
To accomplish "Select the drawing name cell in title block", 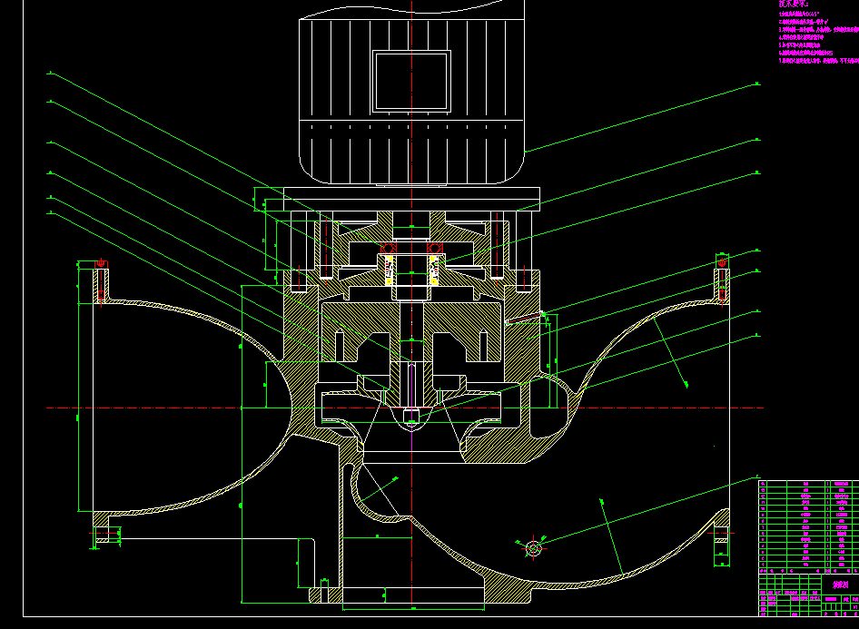I will tap(840, 585).
